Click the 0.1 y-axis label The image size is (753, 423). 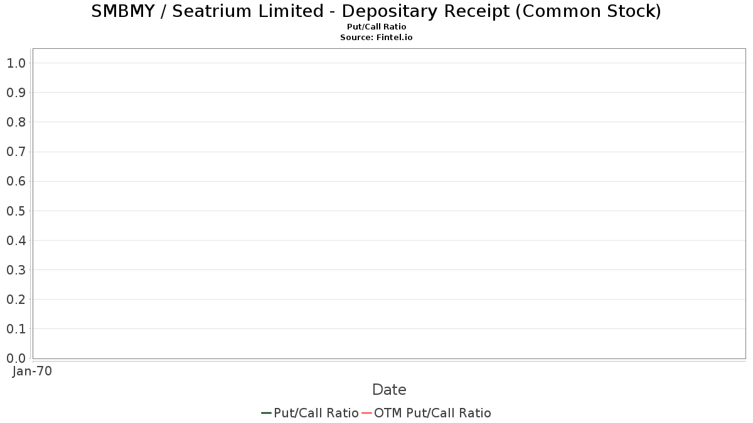(16, 329)
